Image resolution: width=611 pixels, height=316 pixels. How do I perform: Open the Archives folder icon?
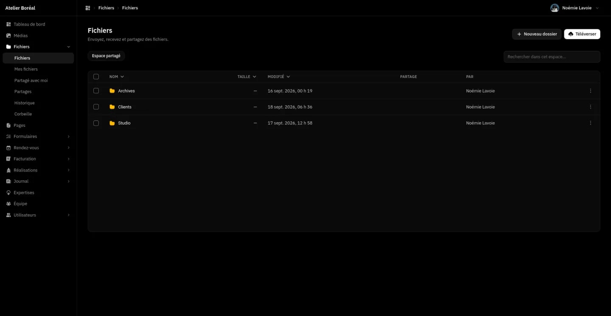pos(112,91)
